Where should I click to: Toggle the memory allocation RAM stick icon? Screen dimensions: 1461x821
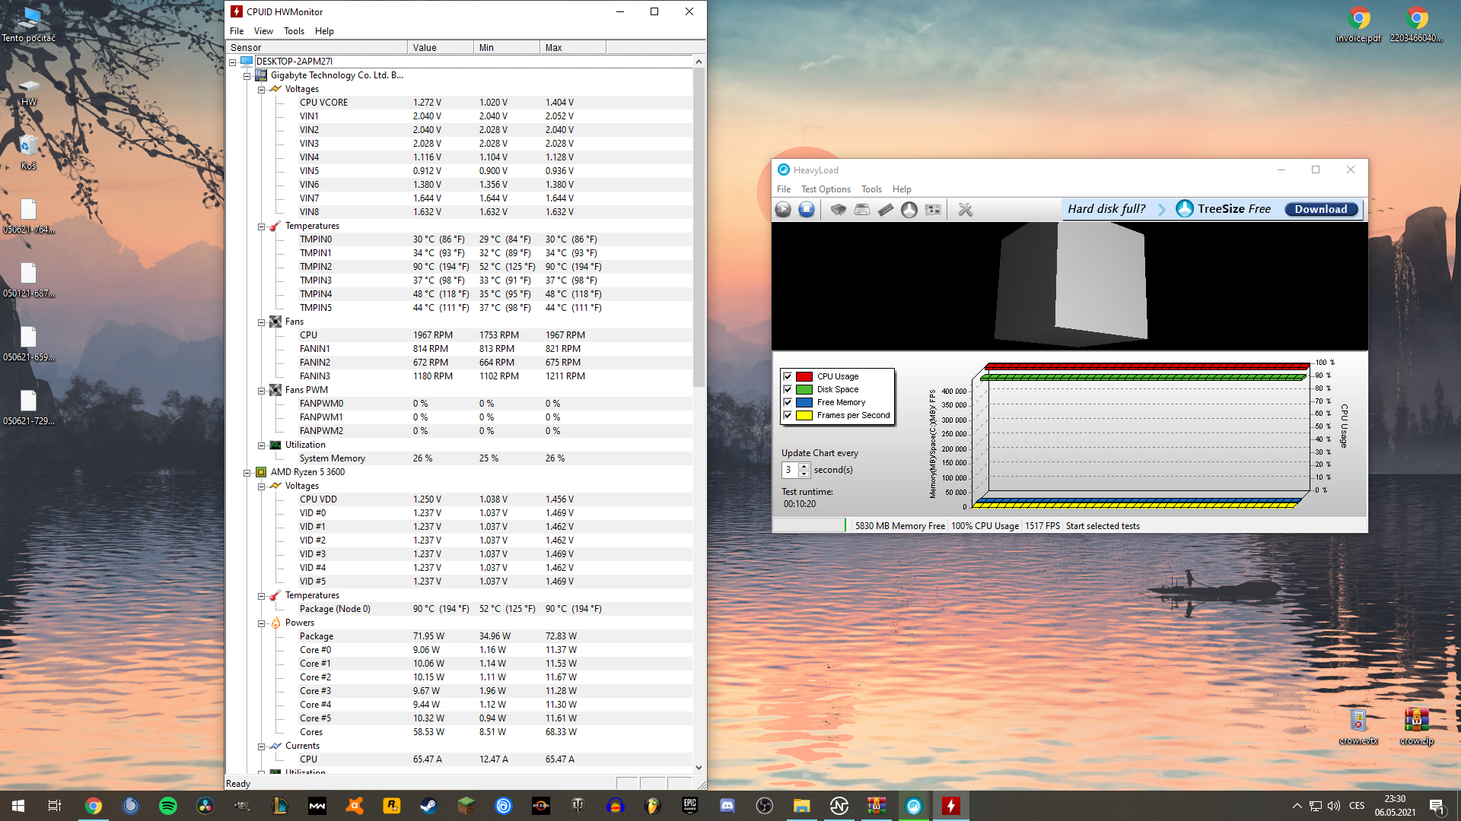coord(886,210)
